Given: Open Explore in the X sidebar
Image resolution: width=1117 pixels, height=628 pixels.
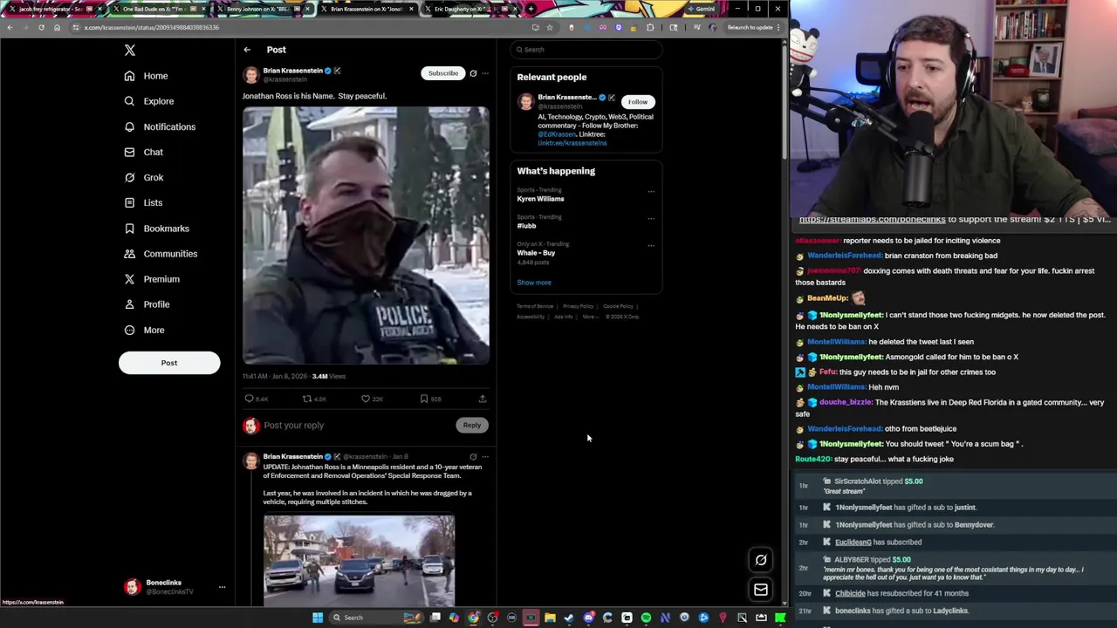Looking at the screenshot, I should [148, 101].
